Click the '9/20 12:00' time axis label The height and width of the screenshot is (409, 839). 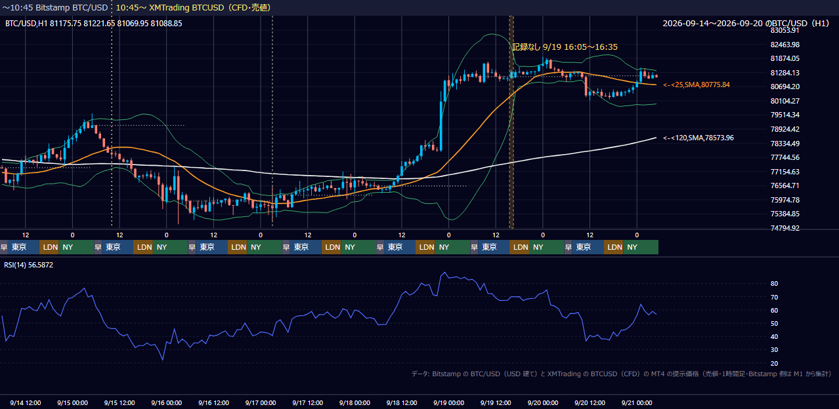tap(590, 402)
